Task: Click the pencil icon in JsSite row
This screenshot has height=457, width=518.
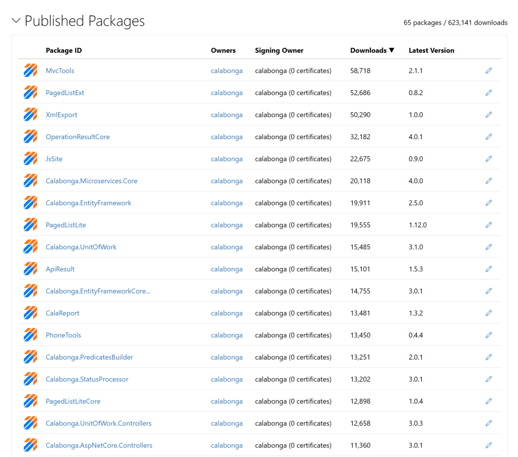Action: (489, 159)
